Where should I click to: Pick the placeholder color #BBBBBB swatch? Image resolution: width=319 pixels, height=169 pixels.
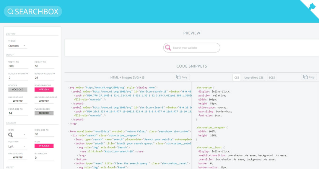point(44,113)
